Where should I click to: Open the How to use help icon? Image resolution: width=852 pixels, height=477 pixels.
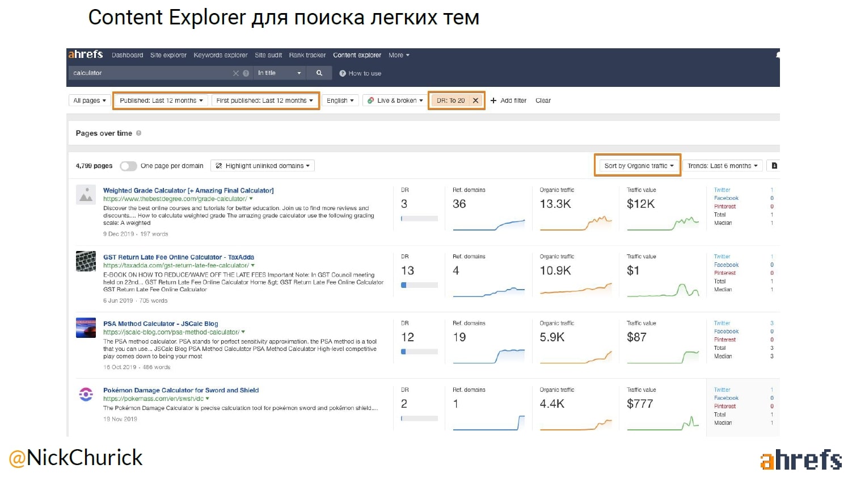point(343,73)
